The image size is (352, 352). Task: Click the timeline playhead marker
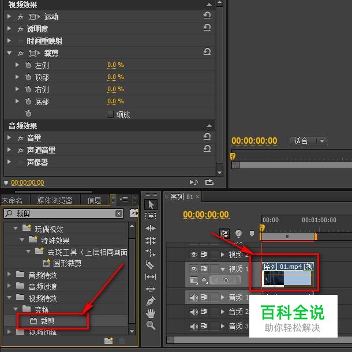click(262, 228)
